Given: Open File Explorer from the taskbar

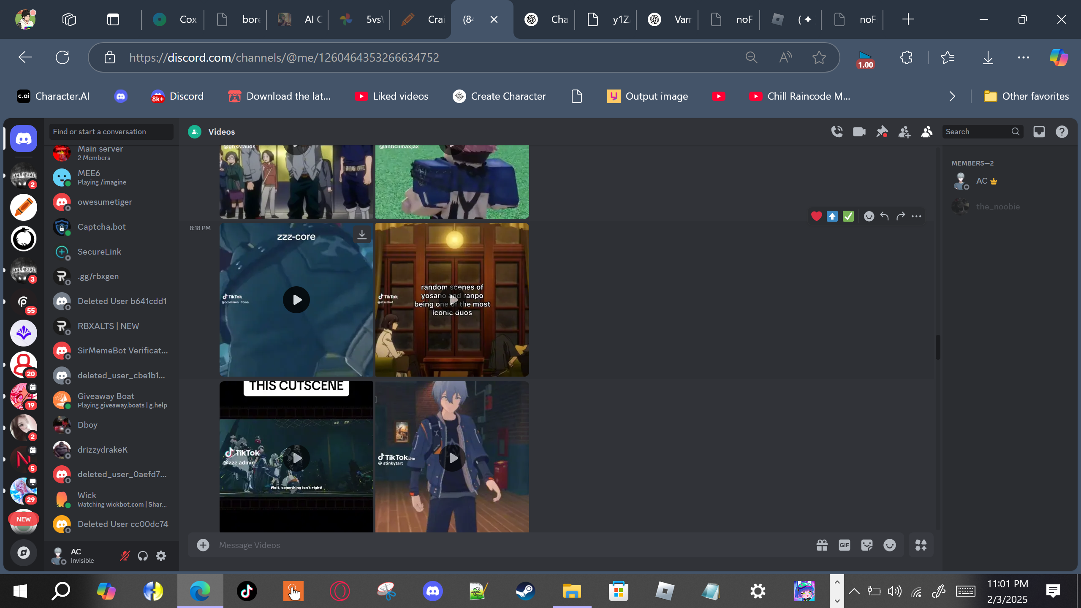Looking at the screenshot, I should coord(572,591).
